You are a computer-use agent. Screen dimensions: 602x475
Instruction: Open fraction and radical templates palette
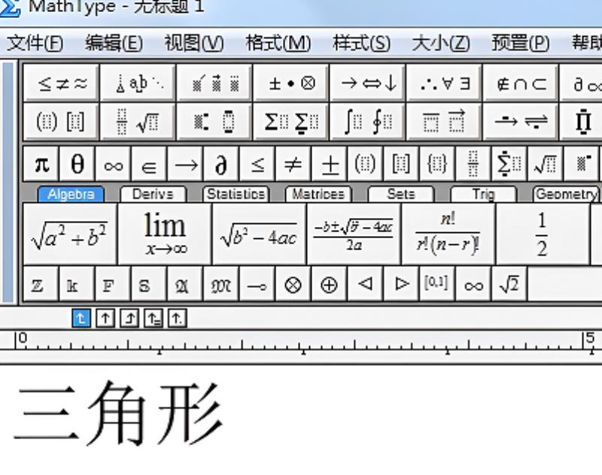[138, 122]
